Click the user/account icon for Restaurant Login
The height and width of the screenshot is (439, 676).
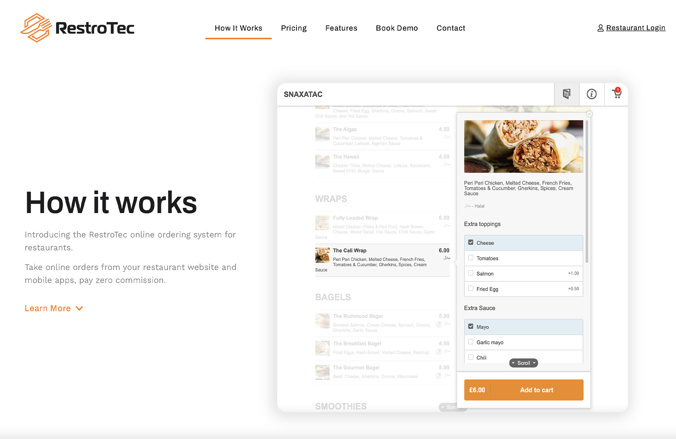tap(600, 27)
